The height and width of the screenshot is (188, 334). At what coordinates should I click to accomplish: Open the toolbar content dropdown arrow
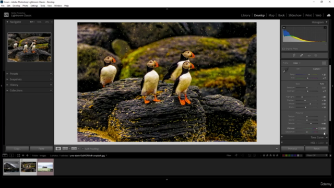pyautogui.click(x=277, y=149)
